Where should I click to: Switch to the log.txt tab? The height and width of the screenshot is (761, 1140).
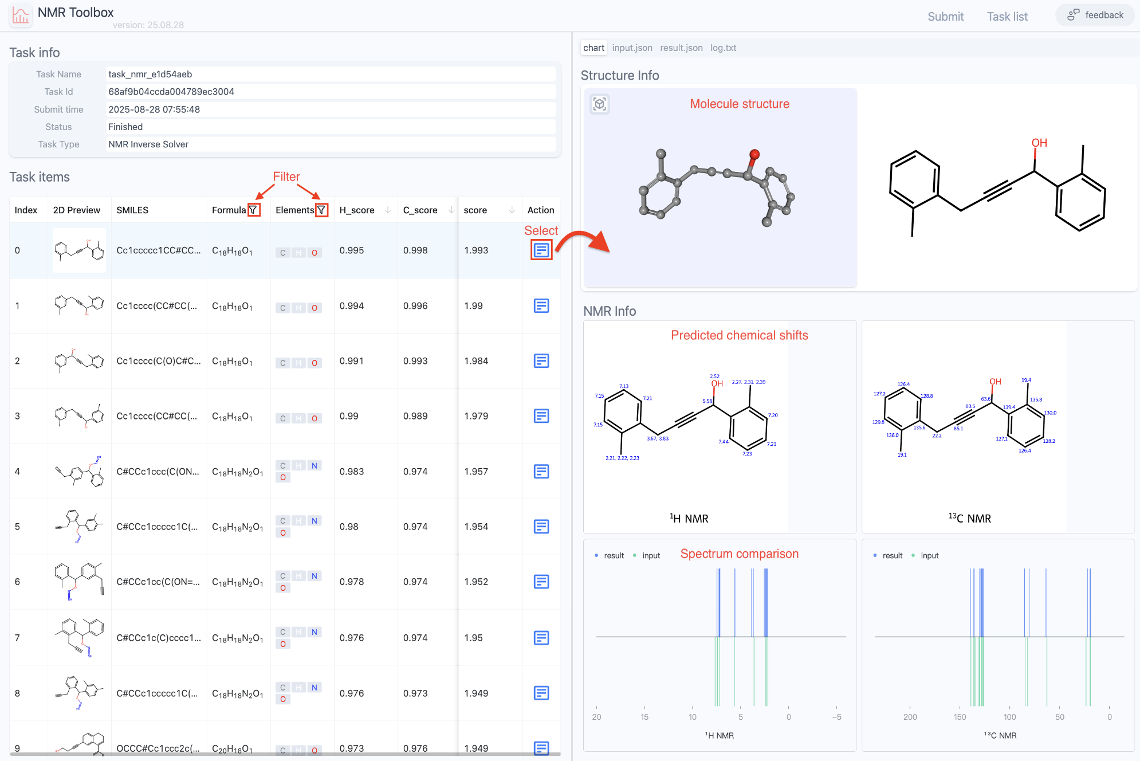723,48
